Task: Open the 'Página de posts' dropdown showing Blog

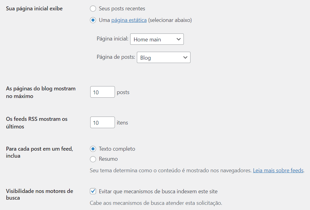Action: (163, 58)
